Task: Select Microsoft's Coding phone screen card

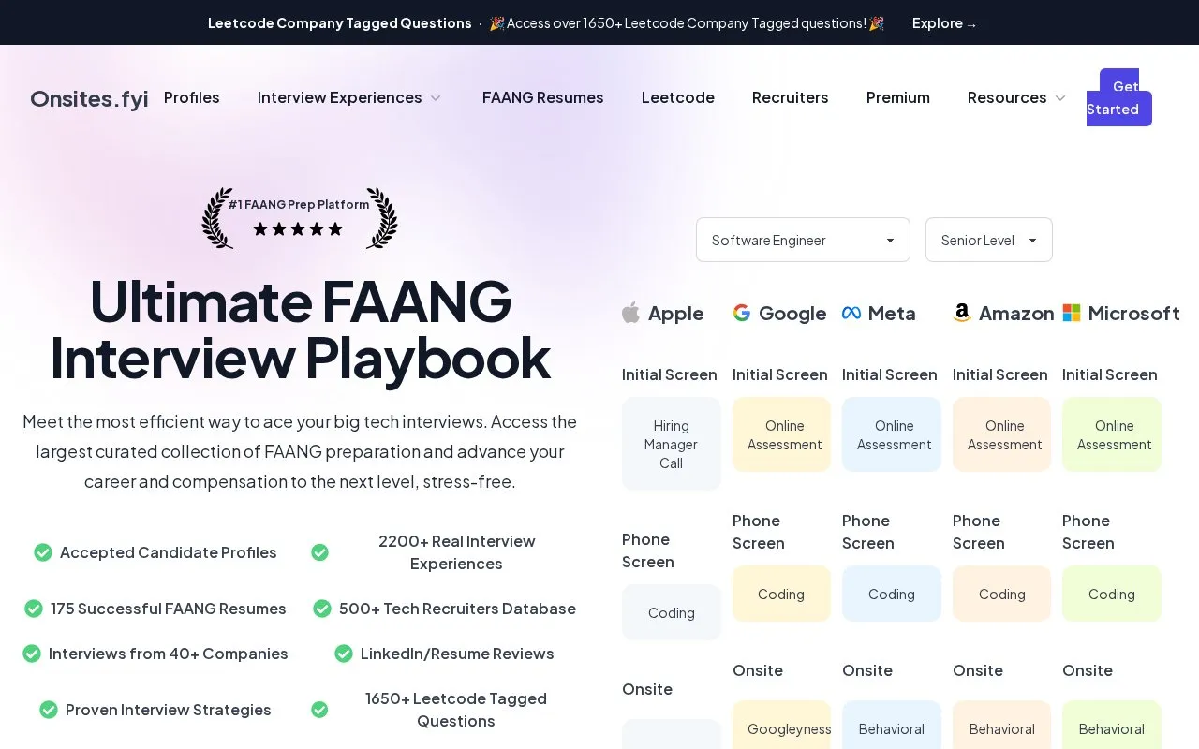Action: point(1112,594)
